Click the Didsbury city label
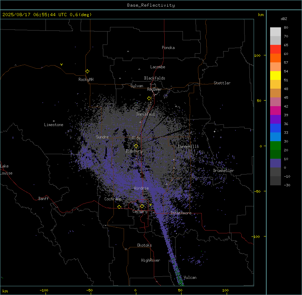The width and height of the screenshot is (302, 295). click(134, 151)
